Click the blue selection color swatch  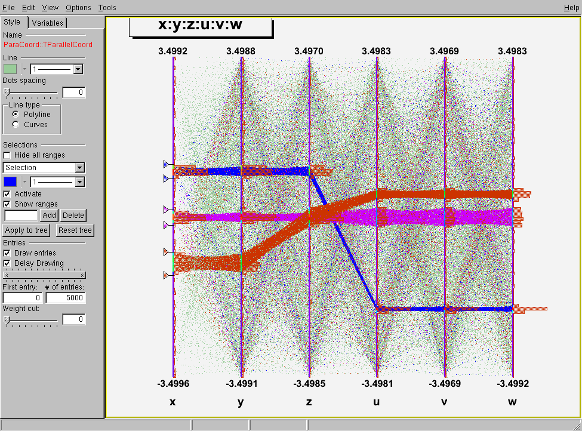pyautogui.click(x=10, y=182)
